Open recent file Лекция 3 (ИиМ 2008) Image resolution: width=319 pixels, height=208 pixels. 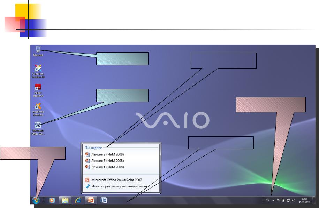tap(104, 161)
